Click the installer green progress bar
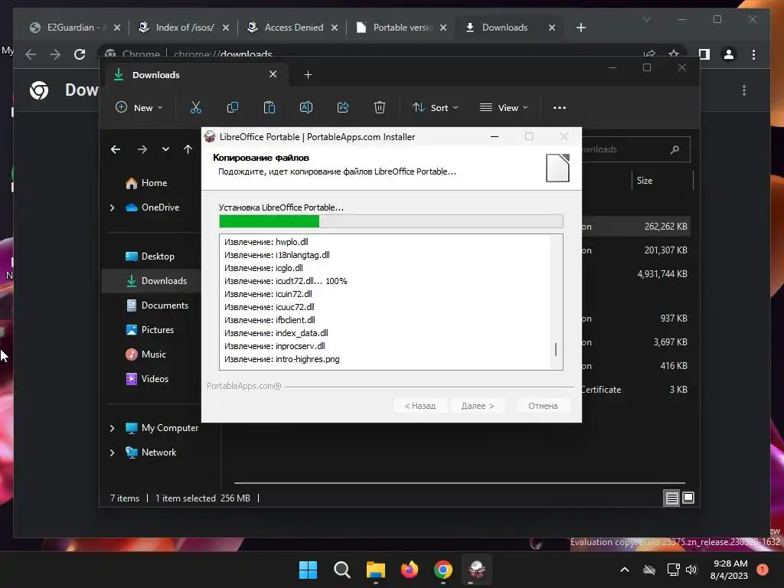Image resolution: width=784 pixels, height=588 pixels. click(269, 221)
